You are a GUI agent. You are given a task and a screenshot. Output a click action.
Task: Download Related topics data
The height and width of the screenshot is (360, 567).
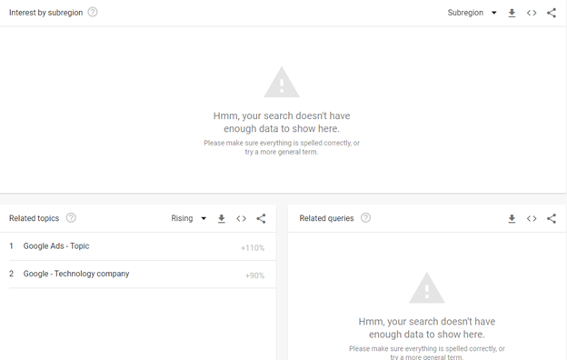tap(222, 218)
